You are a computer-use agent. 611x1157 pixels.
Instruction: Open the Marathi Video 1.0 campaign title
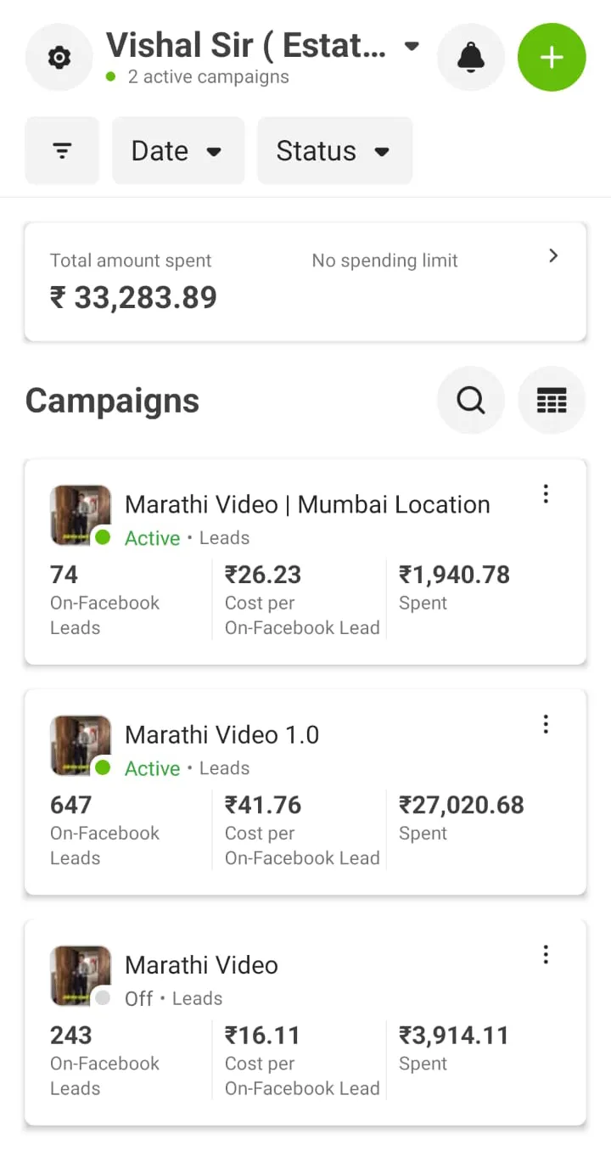pos(221,735)
